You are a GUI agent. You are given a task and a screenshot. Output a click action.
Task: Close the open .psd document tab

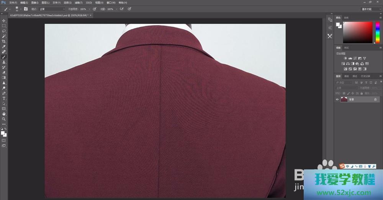[x=91, y=16]
